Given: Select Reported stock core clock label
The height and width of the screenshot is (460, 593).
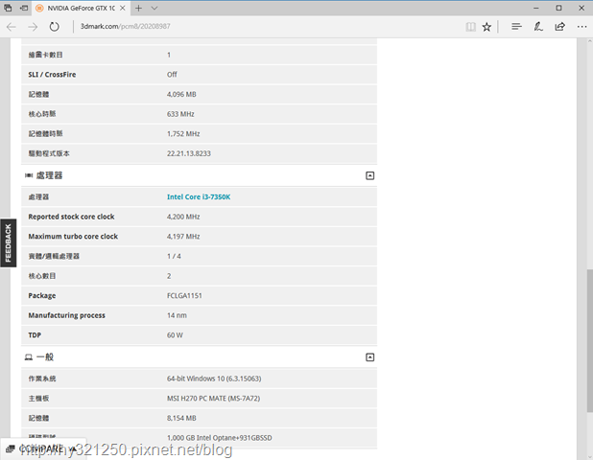Looking at the screenshot, I should pos(71,217).
